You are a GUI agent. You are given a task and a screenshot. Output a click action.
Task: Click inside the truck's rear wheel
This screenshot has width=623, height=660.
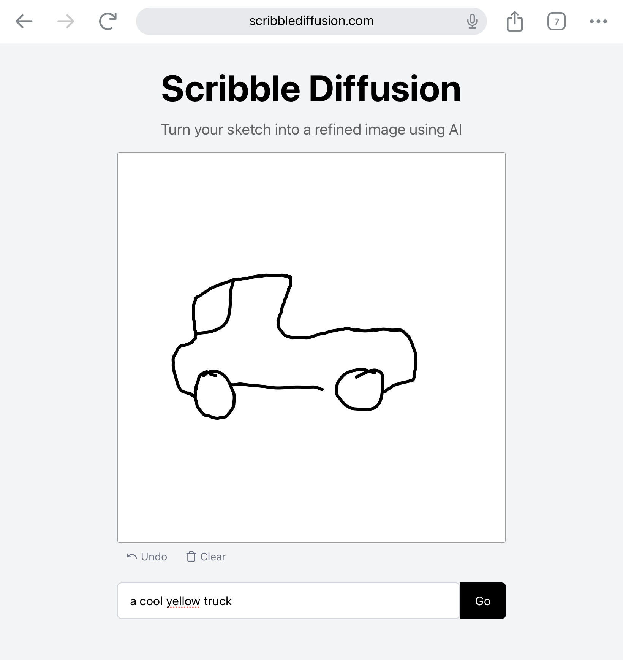point(360,389)
